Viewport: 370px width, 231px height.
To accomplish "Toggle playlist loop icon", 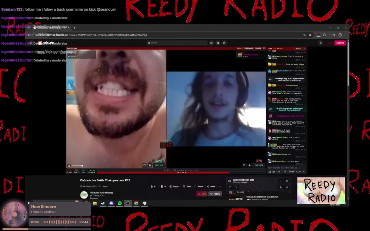I will point(230,187).
